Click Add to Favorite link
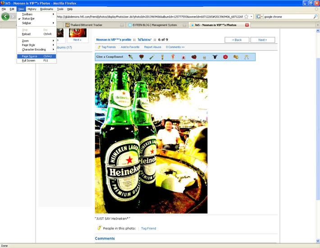 point(130,47)
